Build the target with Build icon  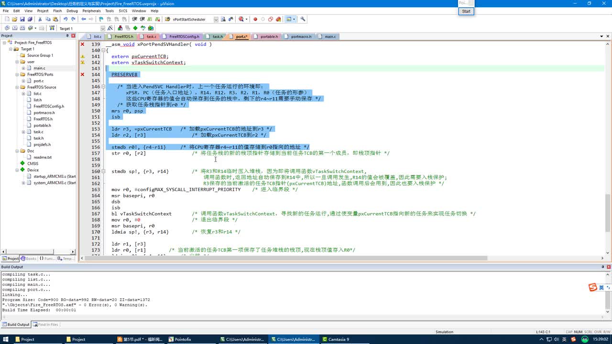(x=14, y=28)
